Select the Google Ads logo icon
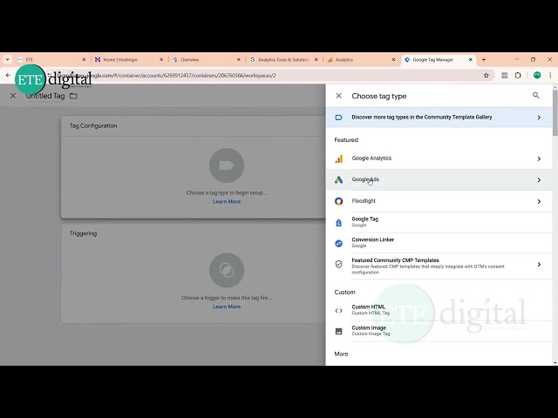This screenshot has width=558, height=418. click(x=339, y=180)
